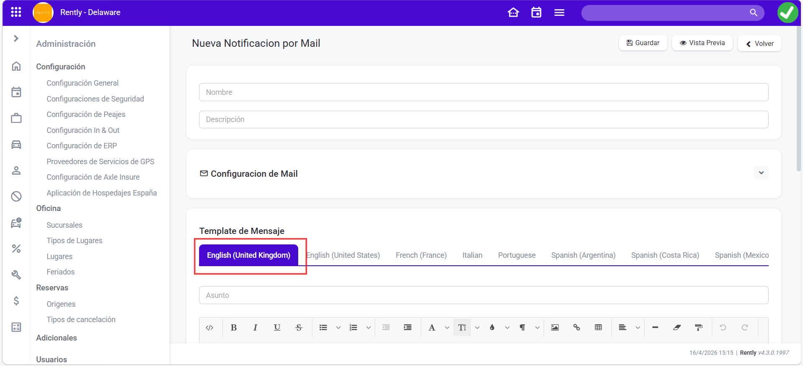Click the ink drop color picker icon
This screenshot has width=803, height=366.
tap(492, 328)
